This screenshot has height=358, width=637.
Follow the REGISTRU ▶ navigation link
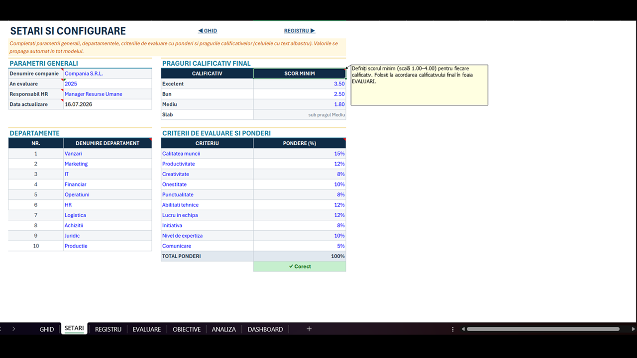click(300, 31)
